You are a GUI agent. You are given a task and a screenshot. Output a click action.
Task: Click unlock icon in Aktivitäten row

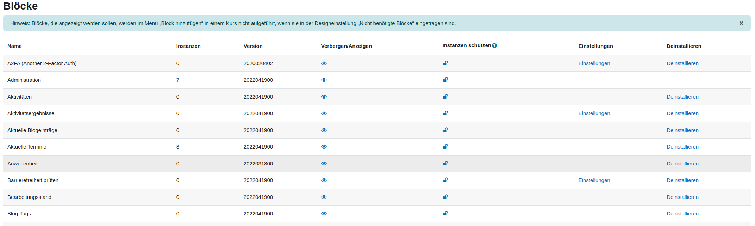click(445, 97)
